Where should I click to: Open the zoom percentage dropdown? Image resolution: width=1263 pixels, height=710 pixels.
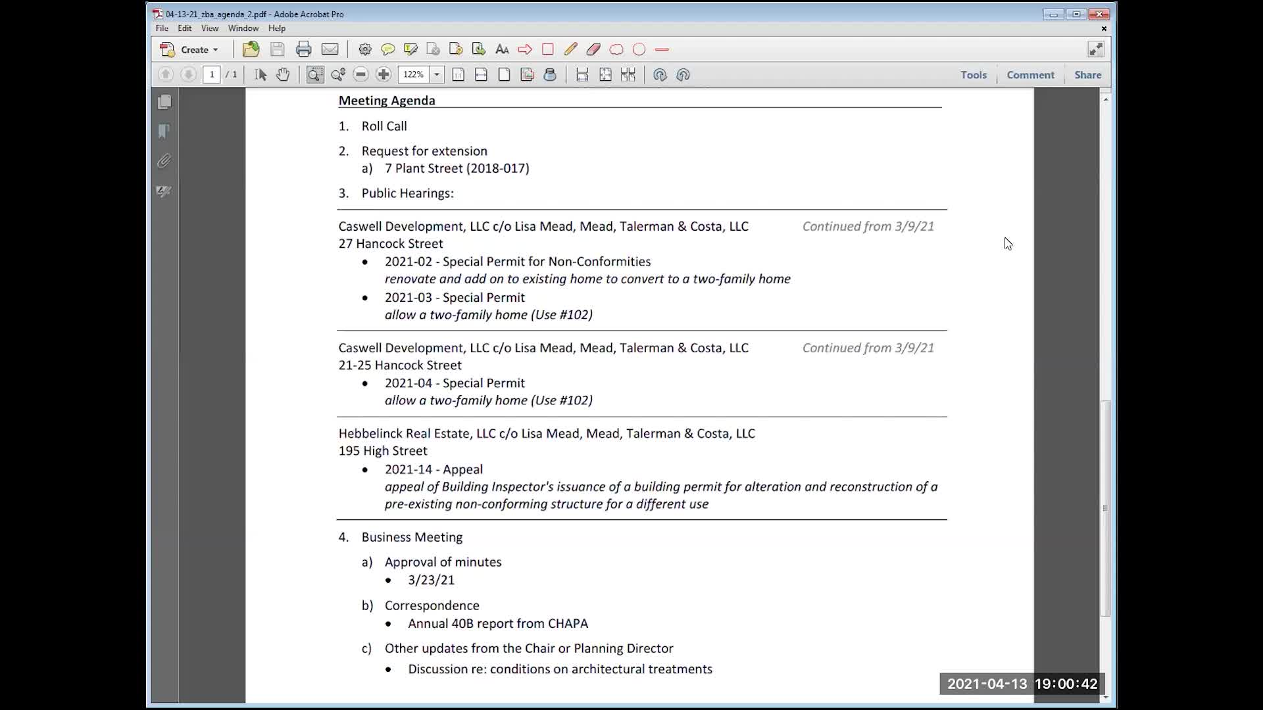click(437, 75)
